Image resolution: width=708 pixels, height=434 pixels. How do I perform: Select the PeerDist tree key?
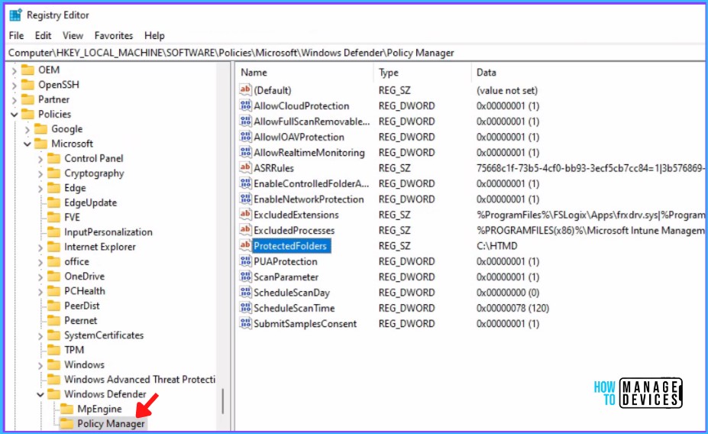pos(82,306)
